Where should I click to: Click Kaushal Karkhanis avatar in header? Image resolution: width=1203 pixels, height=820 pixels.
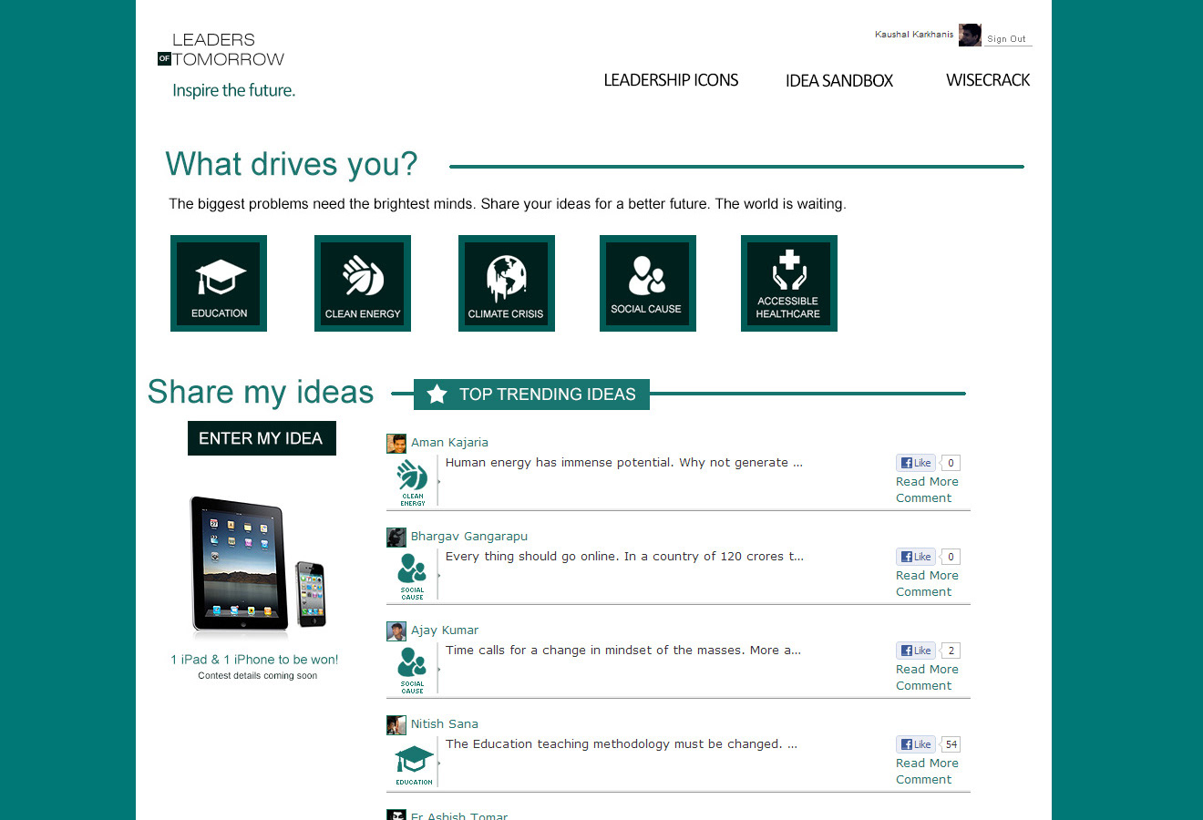[970, 35]
